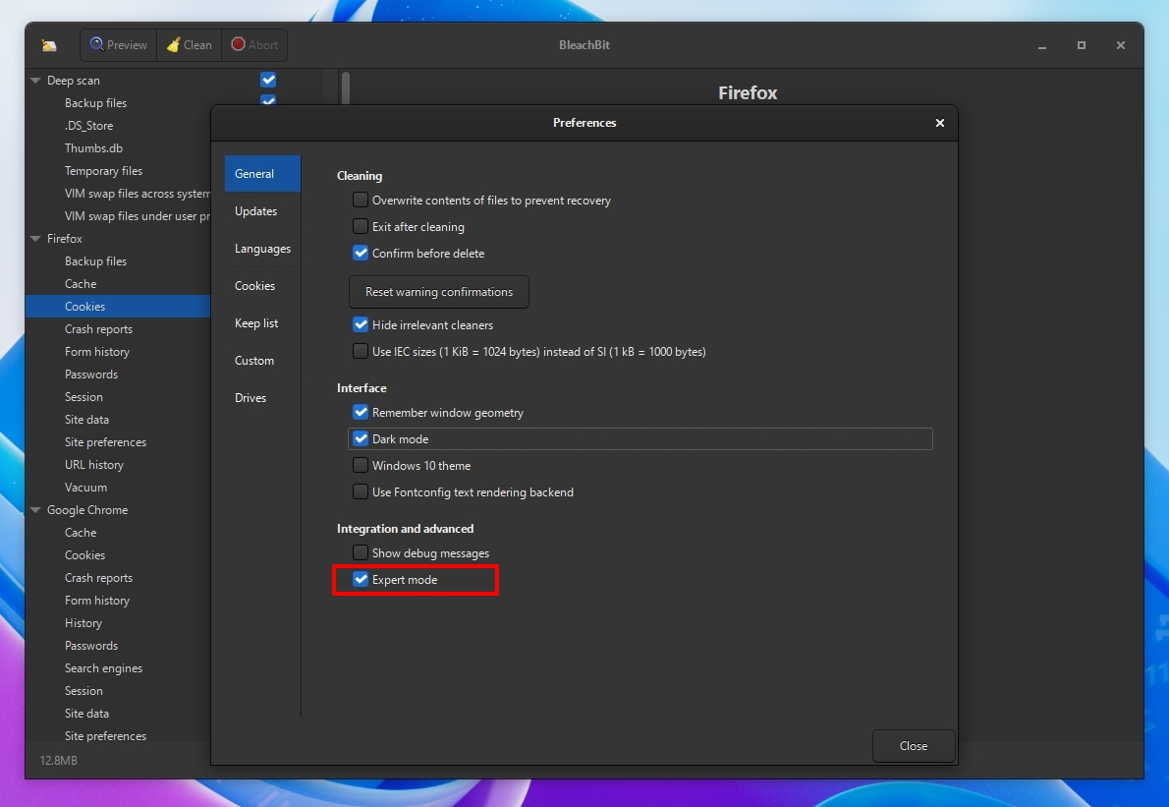Switch to the Updates tab

262,211
